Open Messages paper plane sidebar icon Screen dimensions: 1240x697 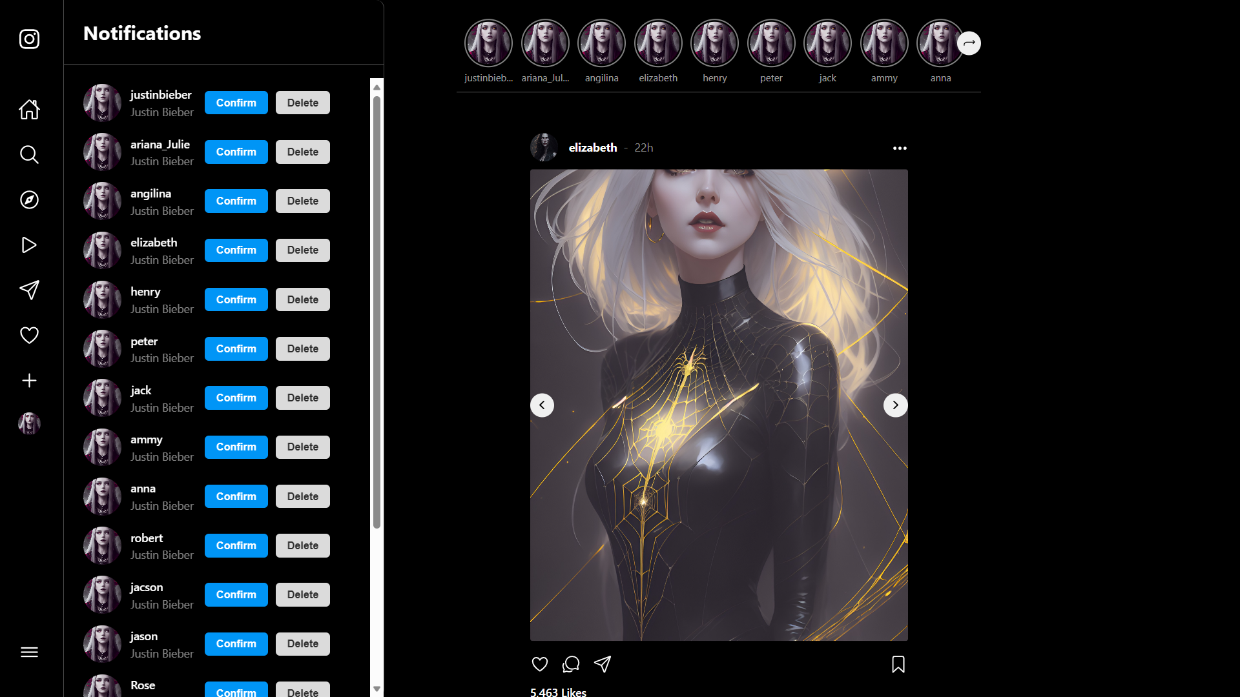pos(29,290)
